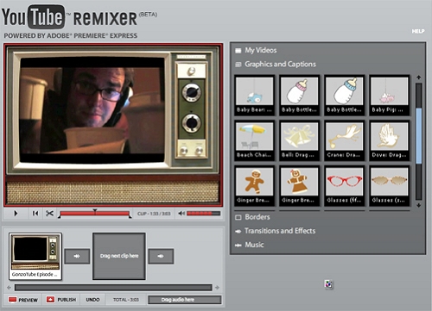
Task: Select the pink Baby Bottle graphic
Action: pyautogui.click(x=299, y=96)
